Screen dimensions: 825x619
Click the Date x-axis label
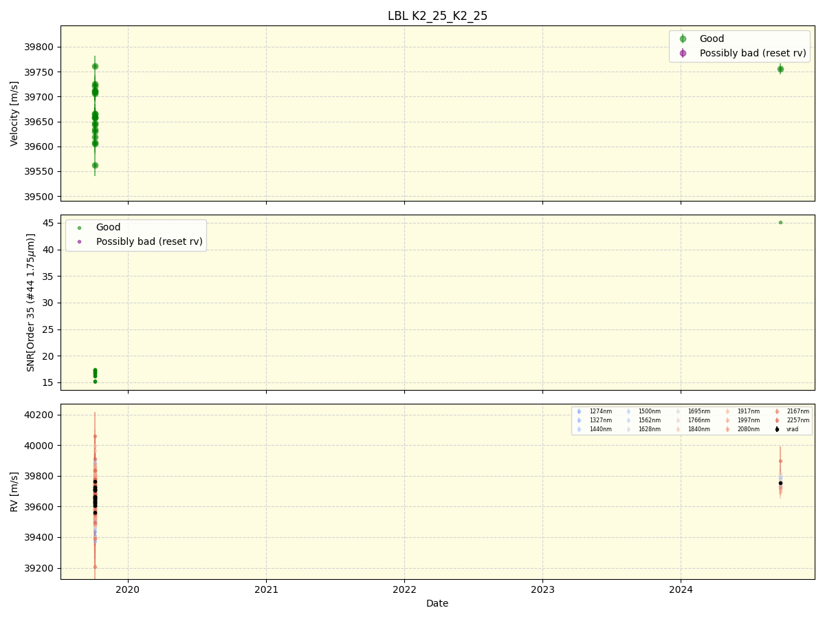(437, 603)
